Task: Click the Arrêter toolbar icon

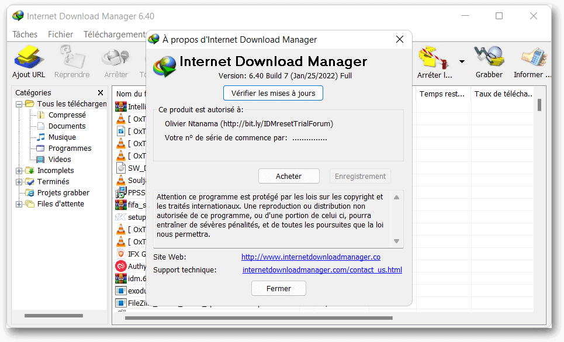Action: pyautogui.click(x=116, y=61)
